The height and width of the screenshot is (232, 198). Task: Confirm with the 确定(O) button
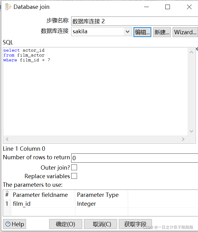pos(65,224)
